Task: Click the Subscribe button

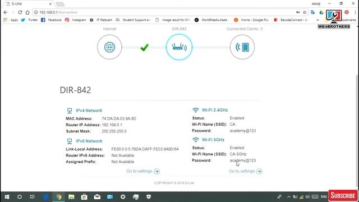Action: (x=343, y=196)
